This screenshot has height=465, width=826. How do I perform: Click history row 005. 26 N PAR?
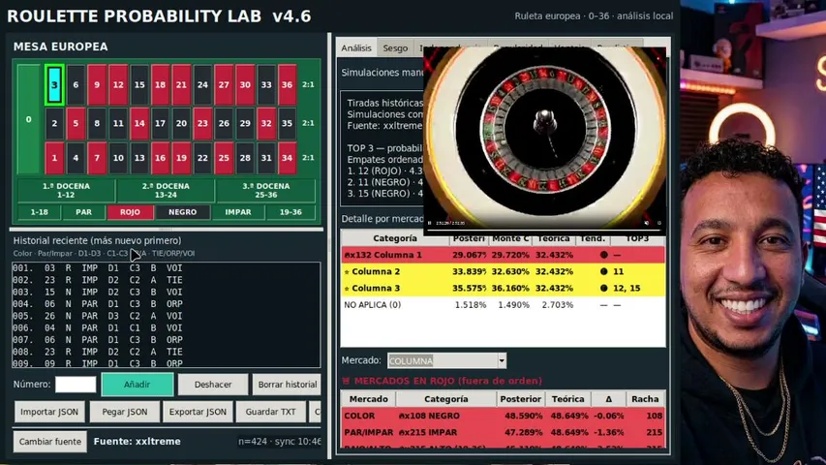point(166,316)
